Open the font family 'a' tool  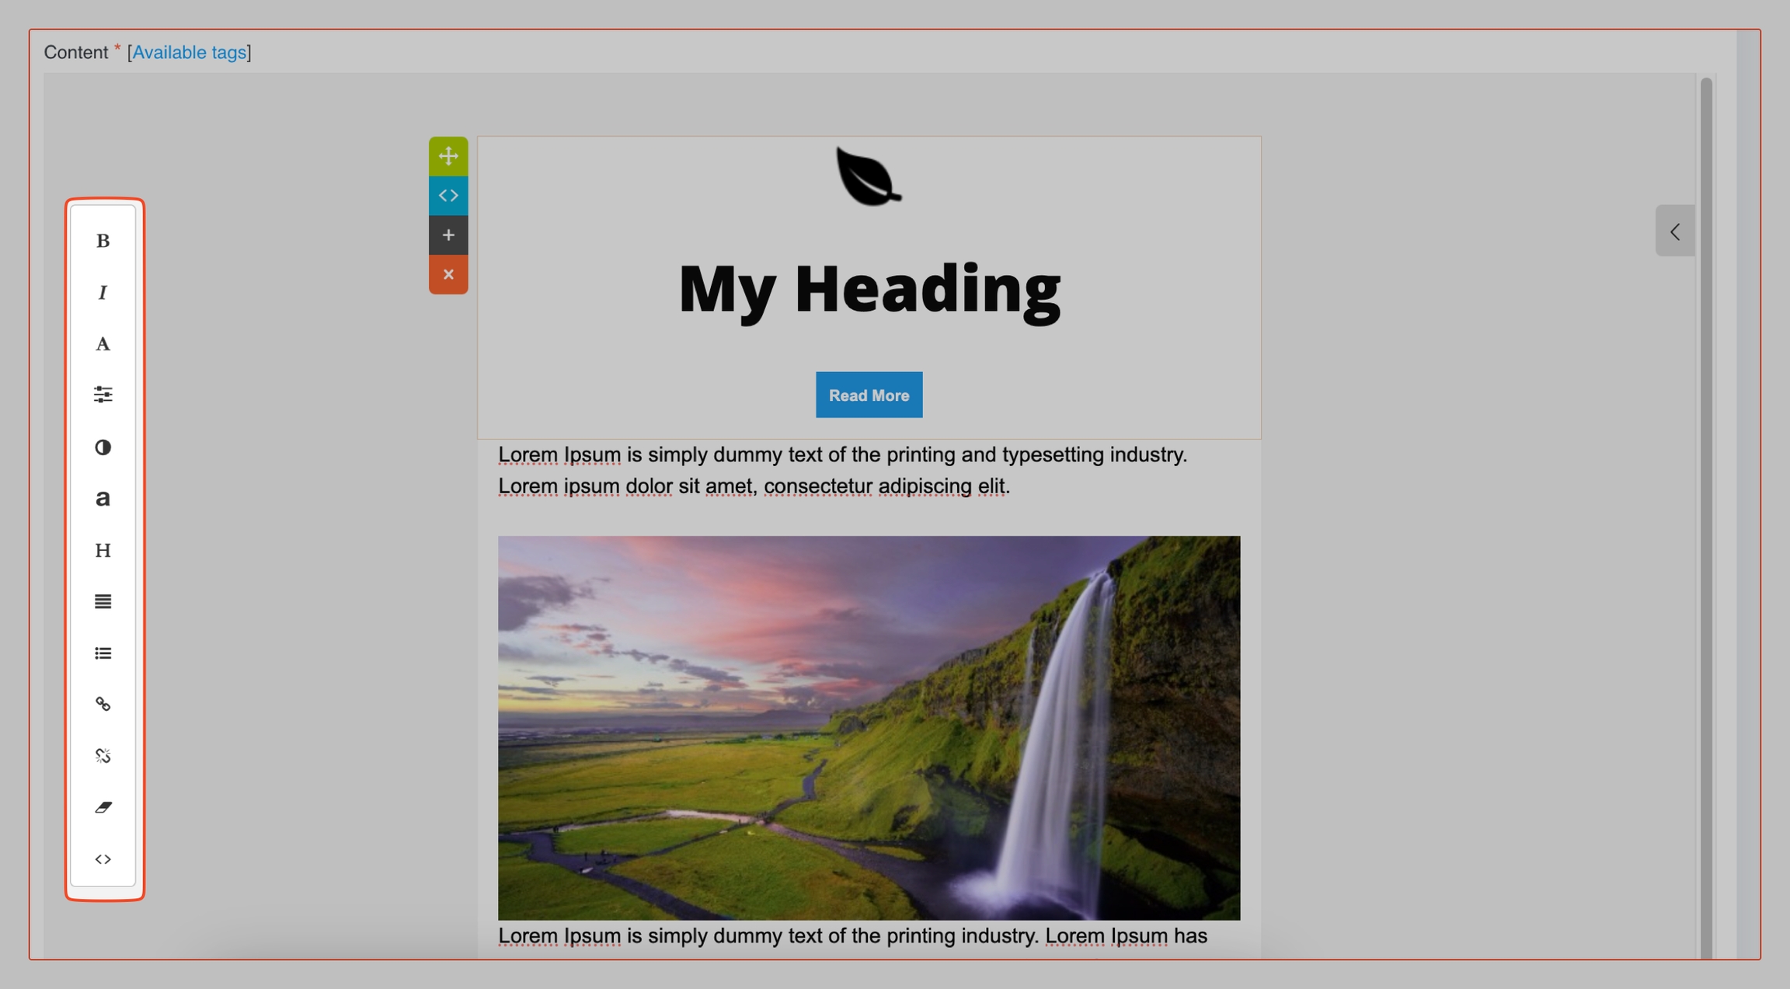103,498
